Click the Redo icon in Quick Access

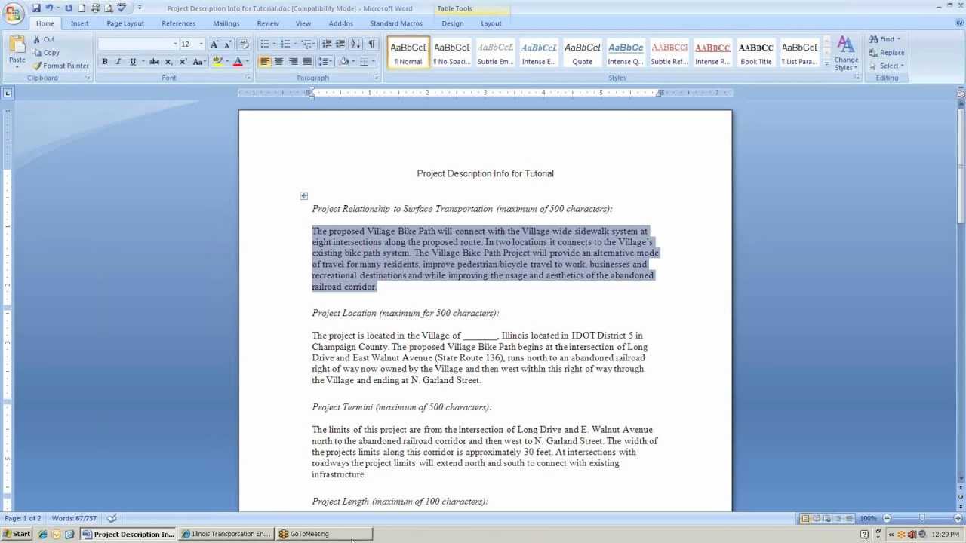(69, 8)
